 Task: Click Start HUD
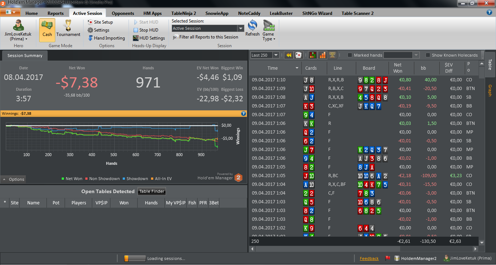[146, 22]
